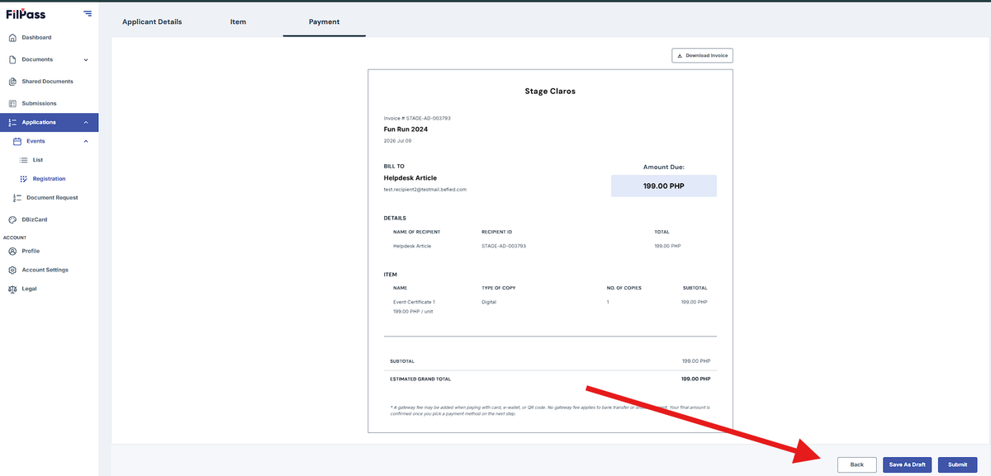Click the Documents file icon
Image resolution: width=991 pixels, height=476 pixels.
click(12, 59)
